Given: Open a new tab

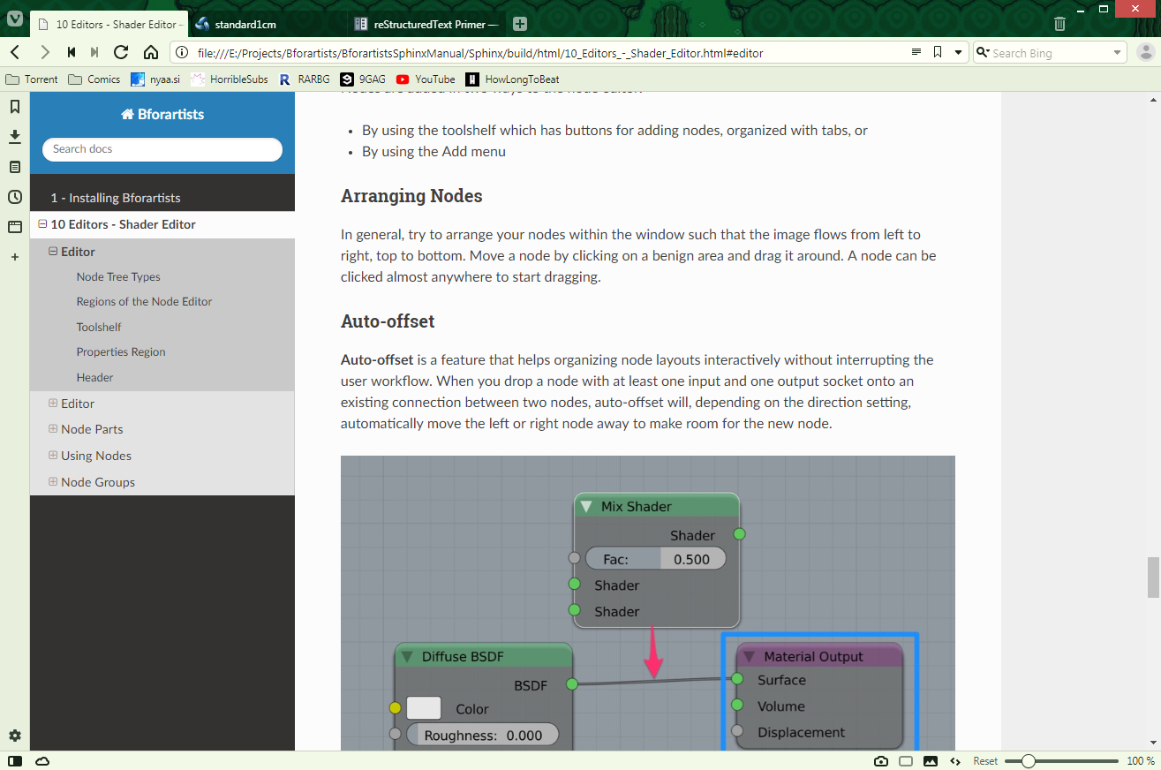Looking at the screenshot, I should coord(520,24).
